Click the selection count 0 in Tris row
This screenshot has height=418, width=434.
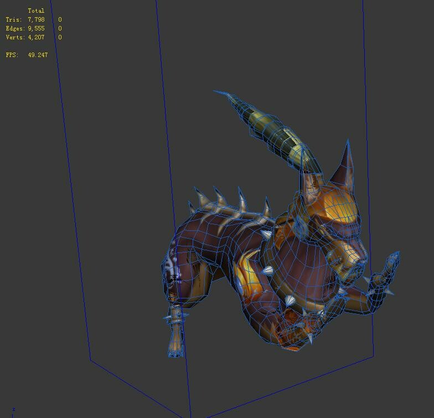60,20
